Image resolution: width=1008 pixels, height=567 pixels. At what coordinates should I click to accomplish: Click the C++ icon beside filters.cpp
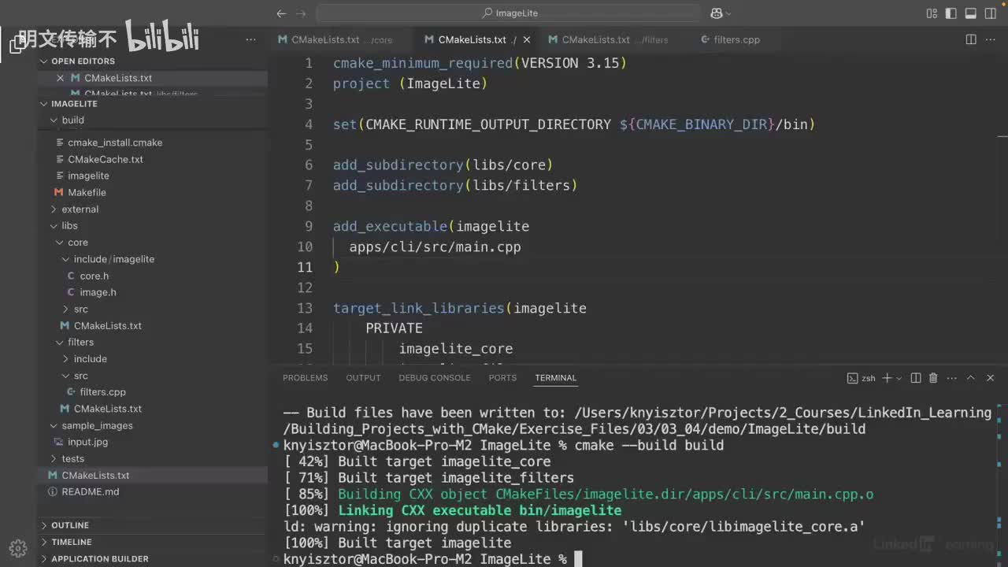[71, 392]
